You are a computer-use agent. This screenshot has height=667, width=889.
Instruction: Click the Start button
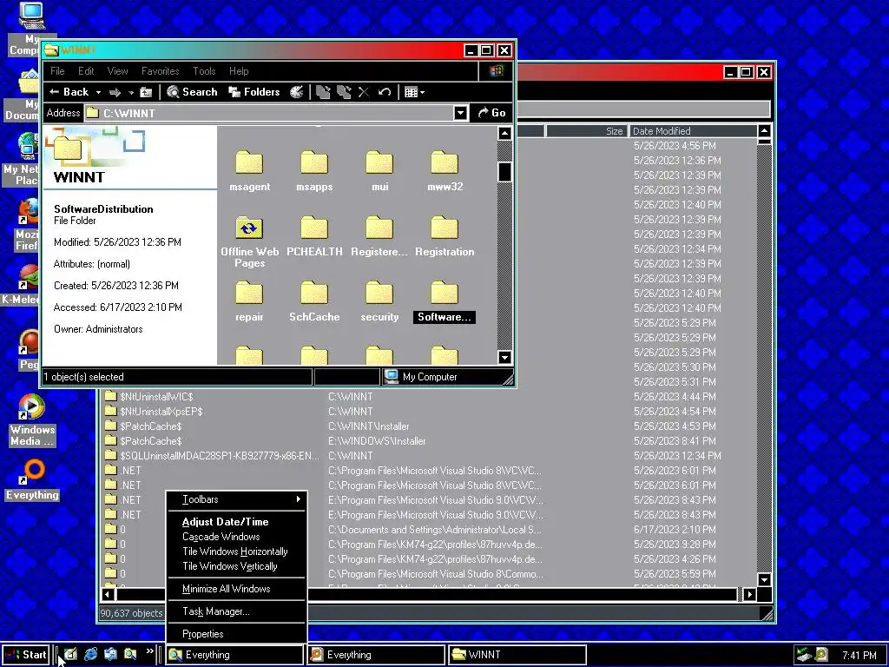click(26, 655)
